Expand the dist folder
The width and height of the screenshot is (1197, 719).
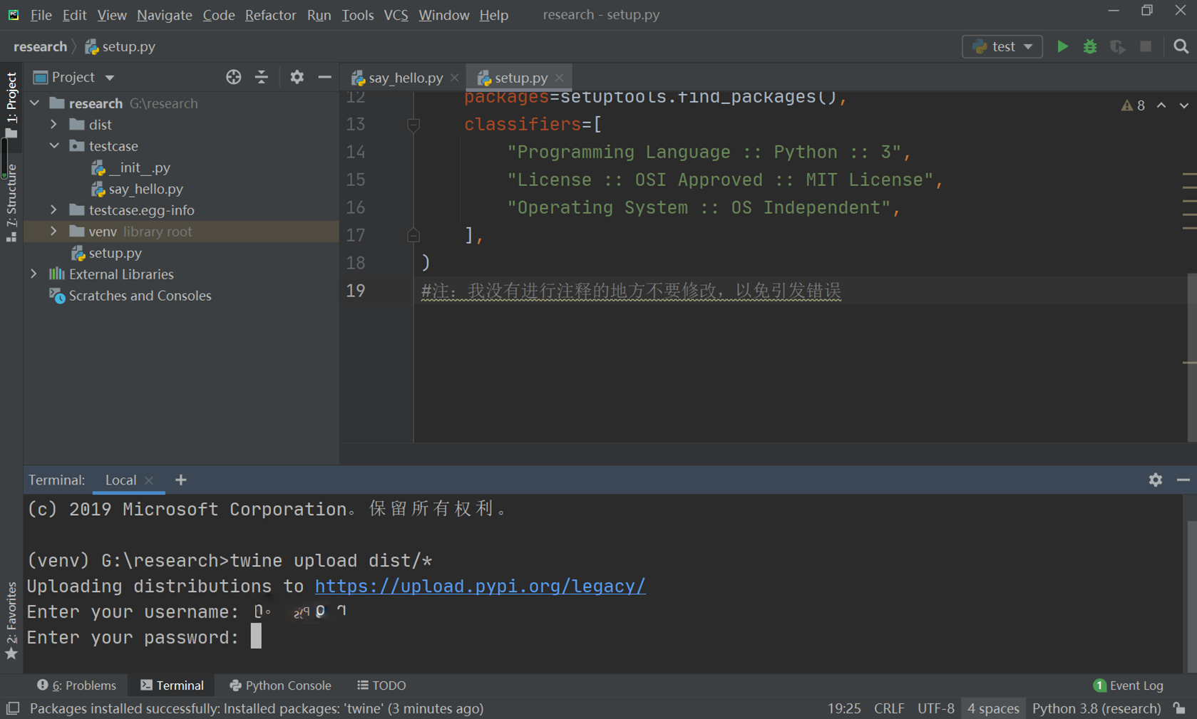[54, 125]
